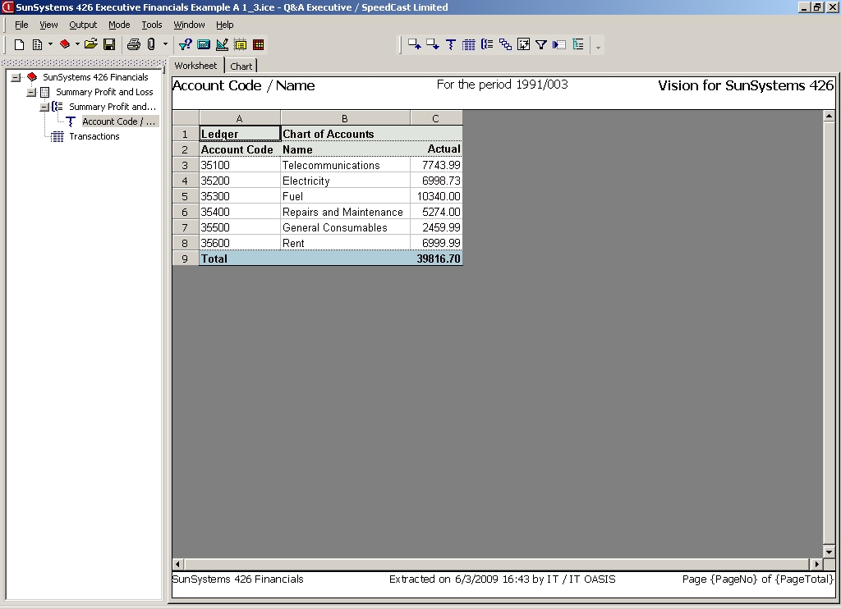The width and height of the screenshot is (841, 609).
Task: Click the funnel Filter icon
Action: coord(541,44)
